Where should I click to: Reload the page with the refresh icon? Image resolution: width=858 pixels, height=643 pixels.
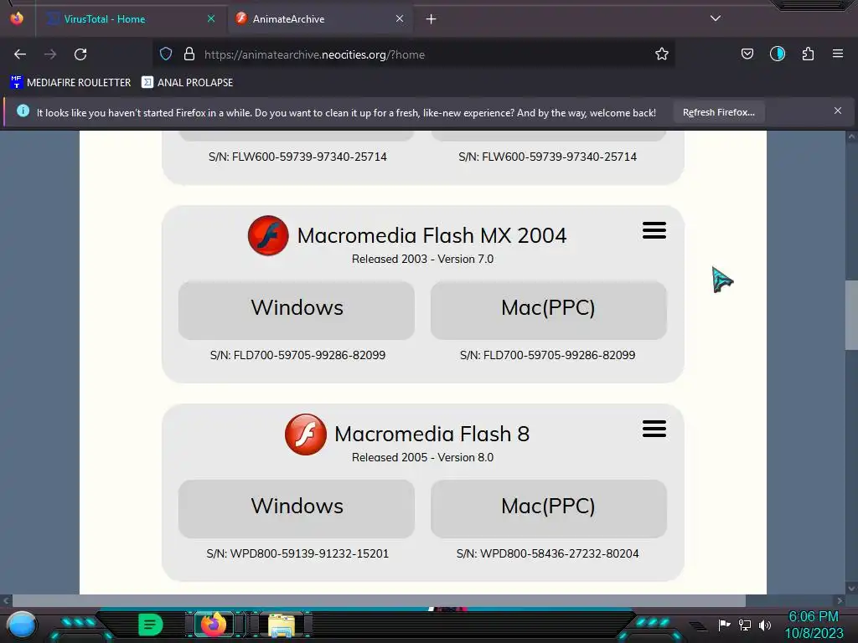(80, 54)
